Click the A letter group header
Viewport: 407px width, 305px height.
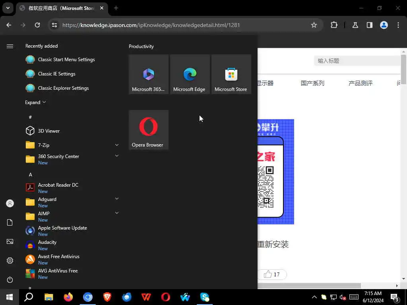[30, 175]
